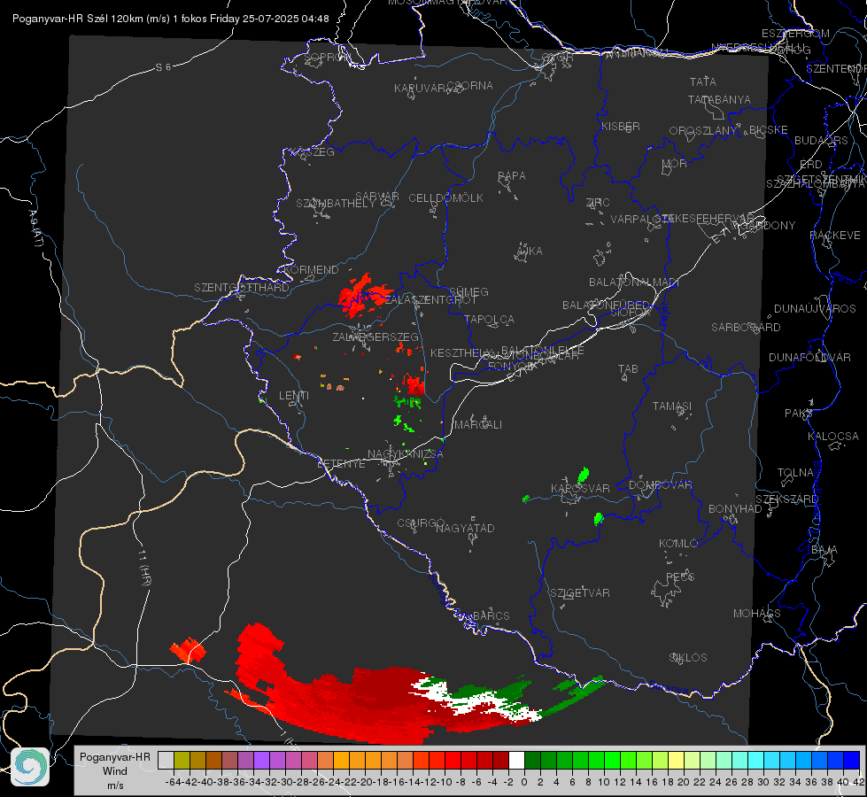Click the purple swatch above -34
This screenshot has width=867, height=797.
pyautogui.click(x=261, y=760)
